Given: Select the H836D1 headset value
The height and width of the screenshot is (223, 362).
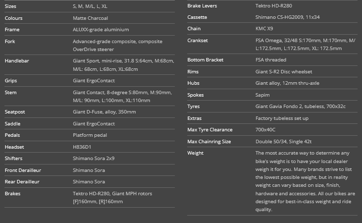Looking at the screenshot, I should (x=82, y=147).
